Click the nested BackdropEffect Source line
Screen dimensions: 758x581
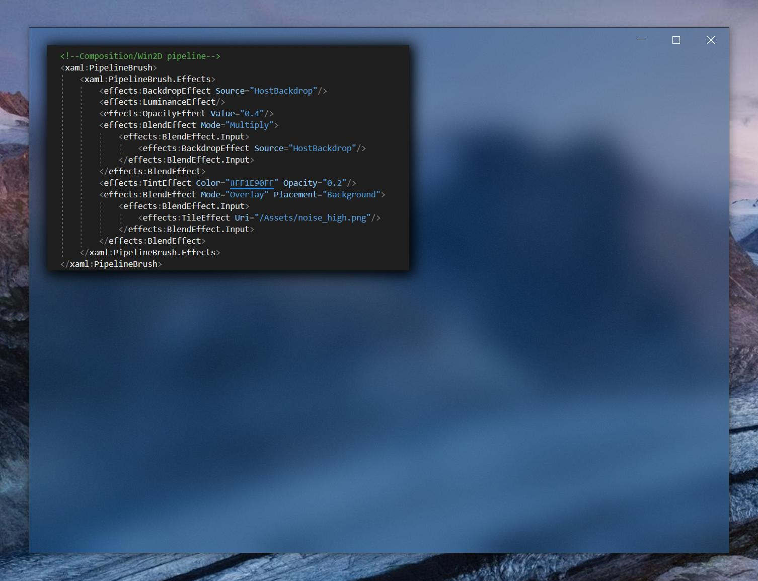[252, 148]
